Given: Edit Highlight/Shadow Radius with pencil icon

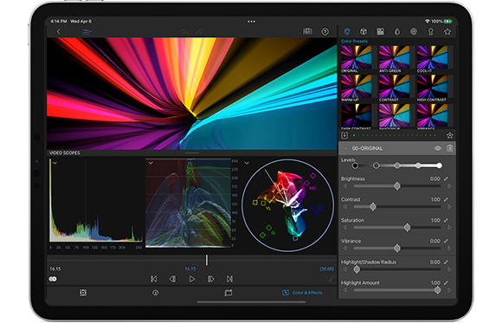Looking at the screenshot, I should (x=446, y=262).
